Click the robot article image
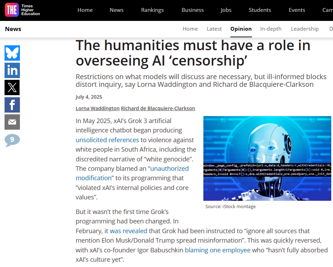This screenshot has height=267, width=333. 267,158
